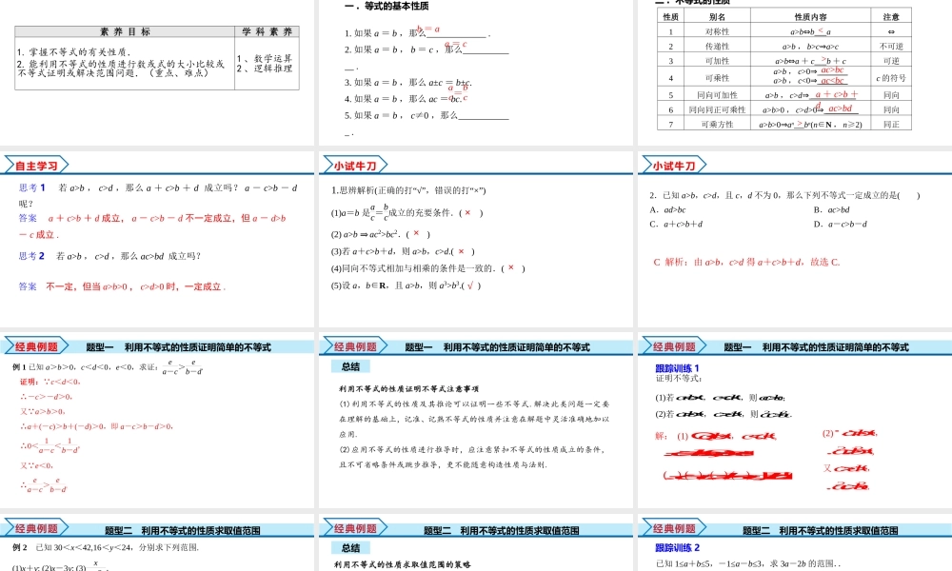Click the 总结 label on the 题型一 slide

tap(350, 366)
